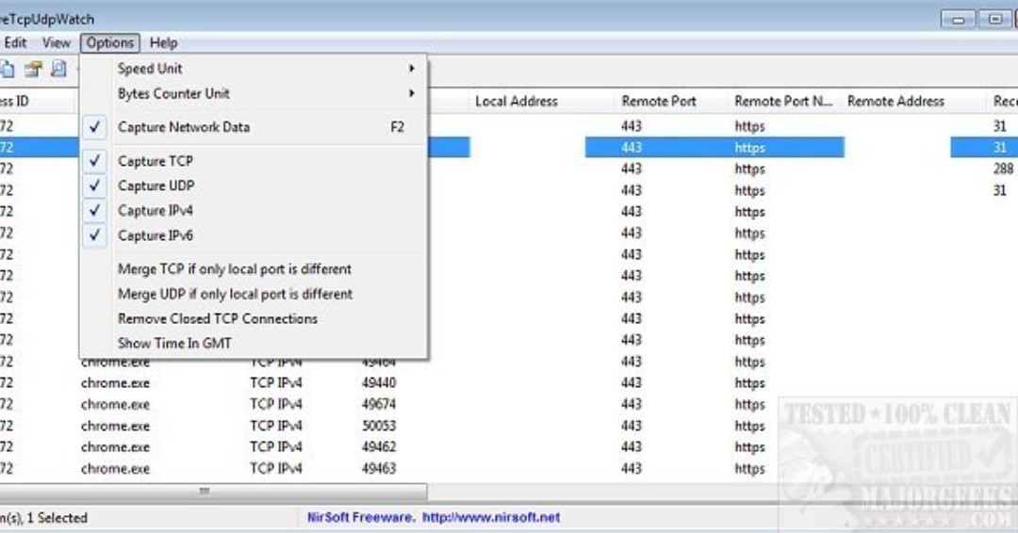Click the Properties toolbar icon

(33, 69)
